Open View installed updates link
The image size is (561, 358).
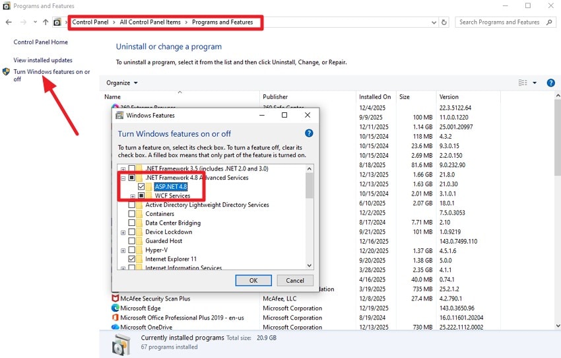point(43,60)
